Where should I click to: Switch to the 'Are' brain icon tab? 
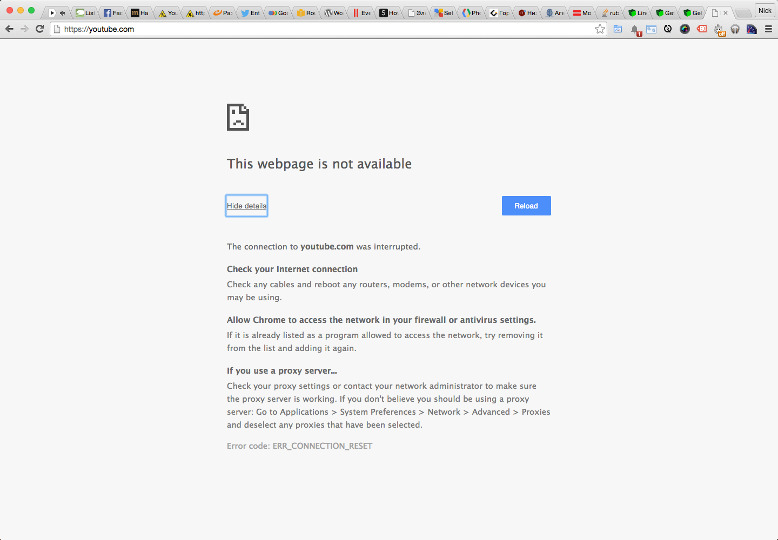554,13
